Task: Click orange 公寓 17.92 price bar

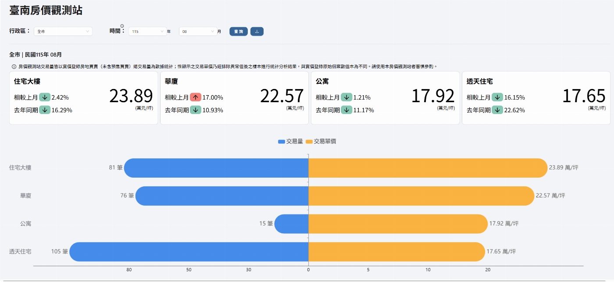Action: (398, 224)
